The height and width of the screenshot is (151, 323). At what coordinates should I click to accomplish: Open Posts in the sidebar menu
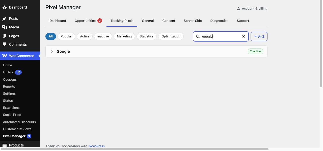pyautogui.click(x=20, y=19)
